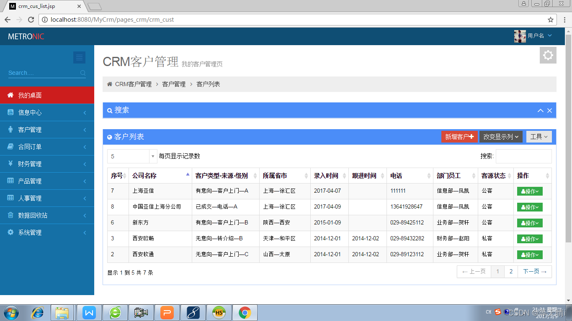Open the records-per-page dropdown showing 5
Viewport: 572px width, 321px height.
tap(132, 156)
